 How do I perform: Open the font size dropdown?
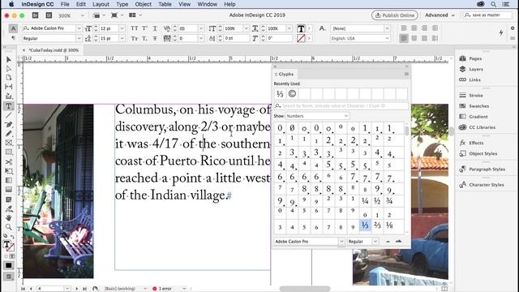tap(122, 28)
